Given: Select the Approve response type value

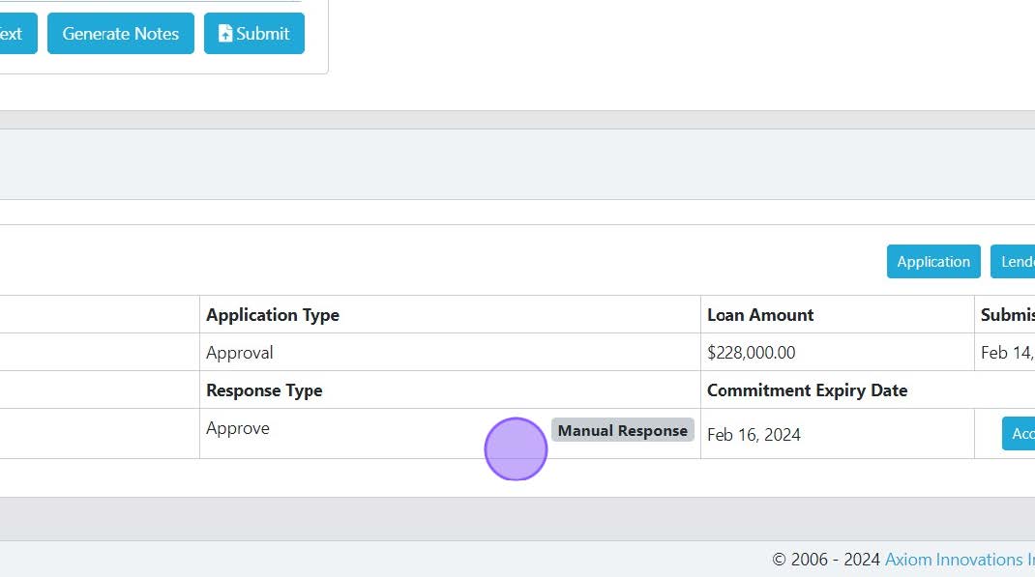Looking at the screenshot, I should coord(238,428).
